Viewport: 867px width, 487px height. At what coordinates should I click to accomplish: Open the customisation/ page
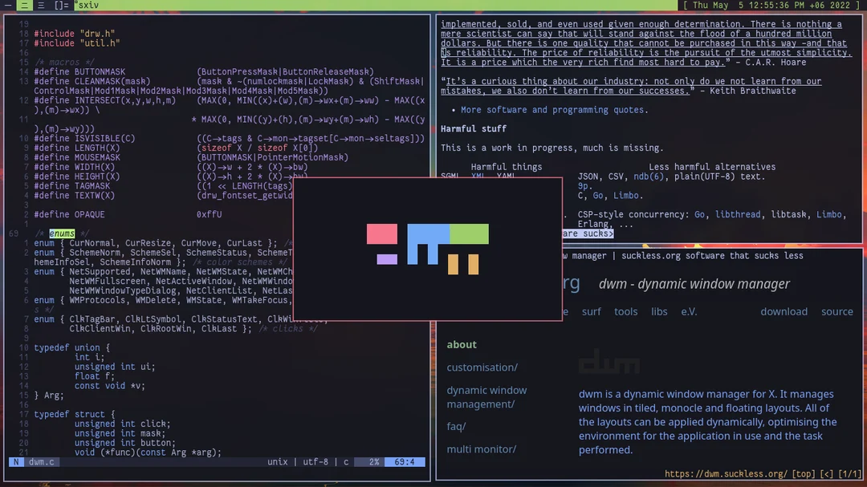click(482, 367)
